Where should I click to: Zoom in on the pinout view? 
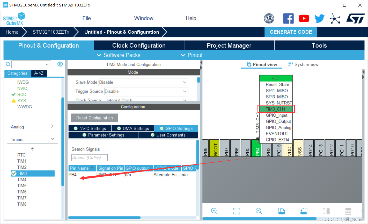tap(214, 211)
